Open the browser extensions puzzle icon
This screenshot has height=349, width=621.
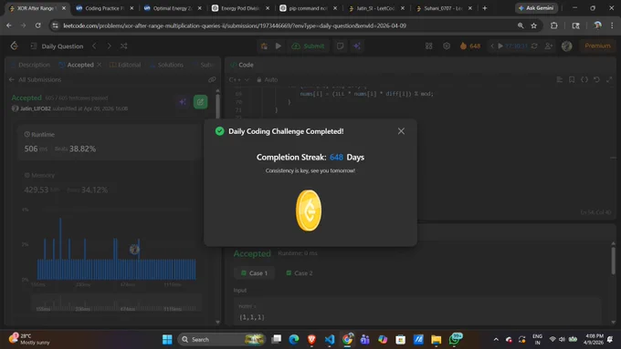tap(553, 26)
